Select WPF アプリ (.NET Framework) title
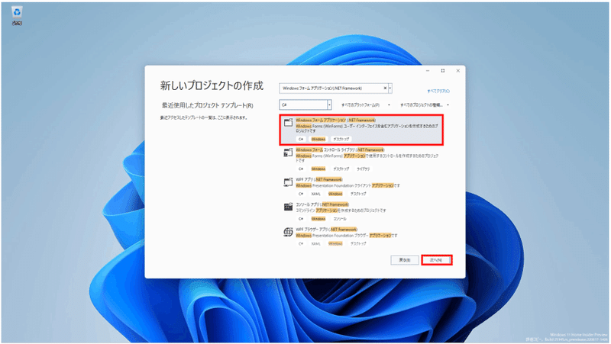The image size is (611, 344). pyautogui.click(x=319, y=179)
